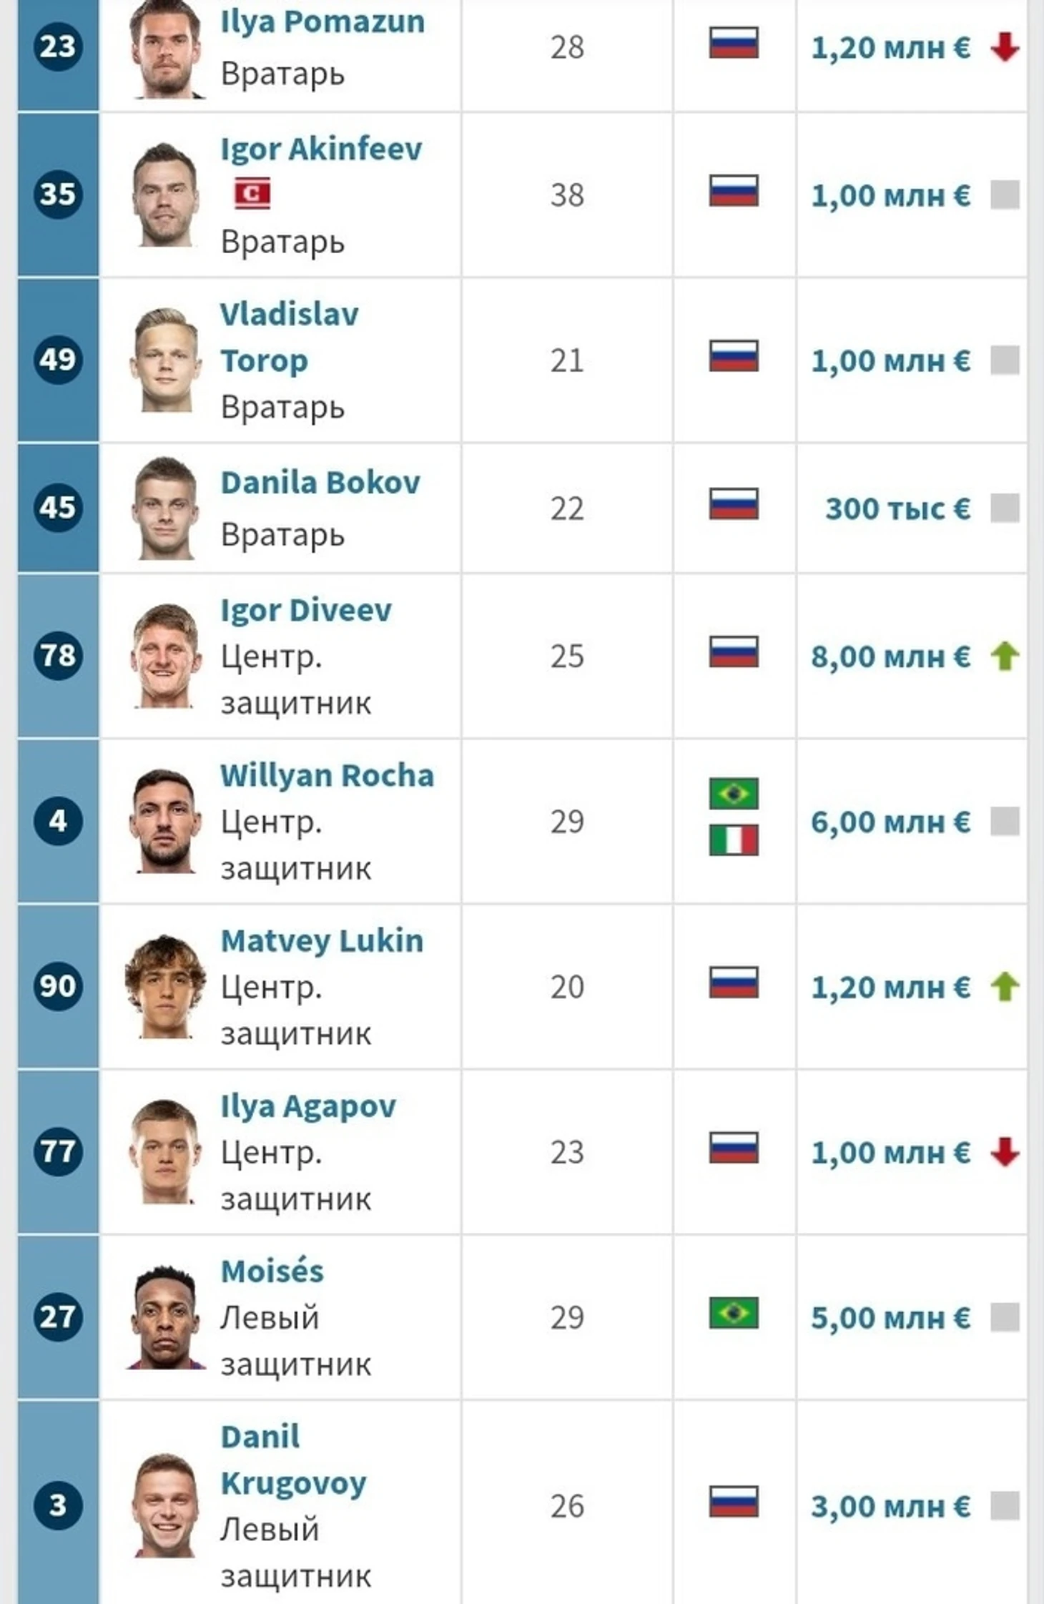The width and height of the screenshot is (1044, 1604).
Task: Click the Italy flag in Willyan Rocha's row
Action: coord(734,840)
